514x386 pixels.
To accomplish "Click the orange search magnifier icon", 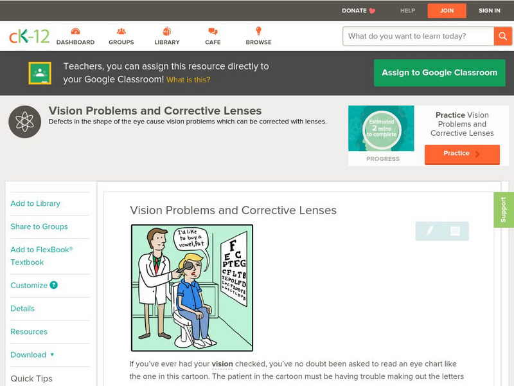I will (503, 36).
